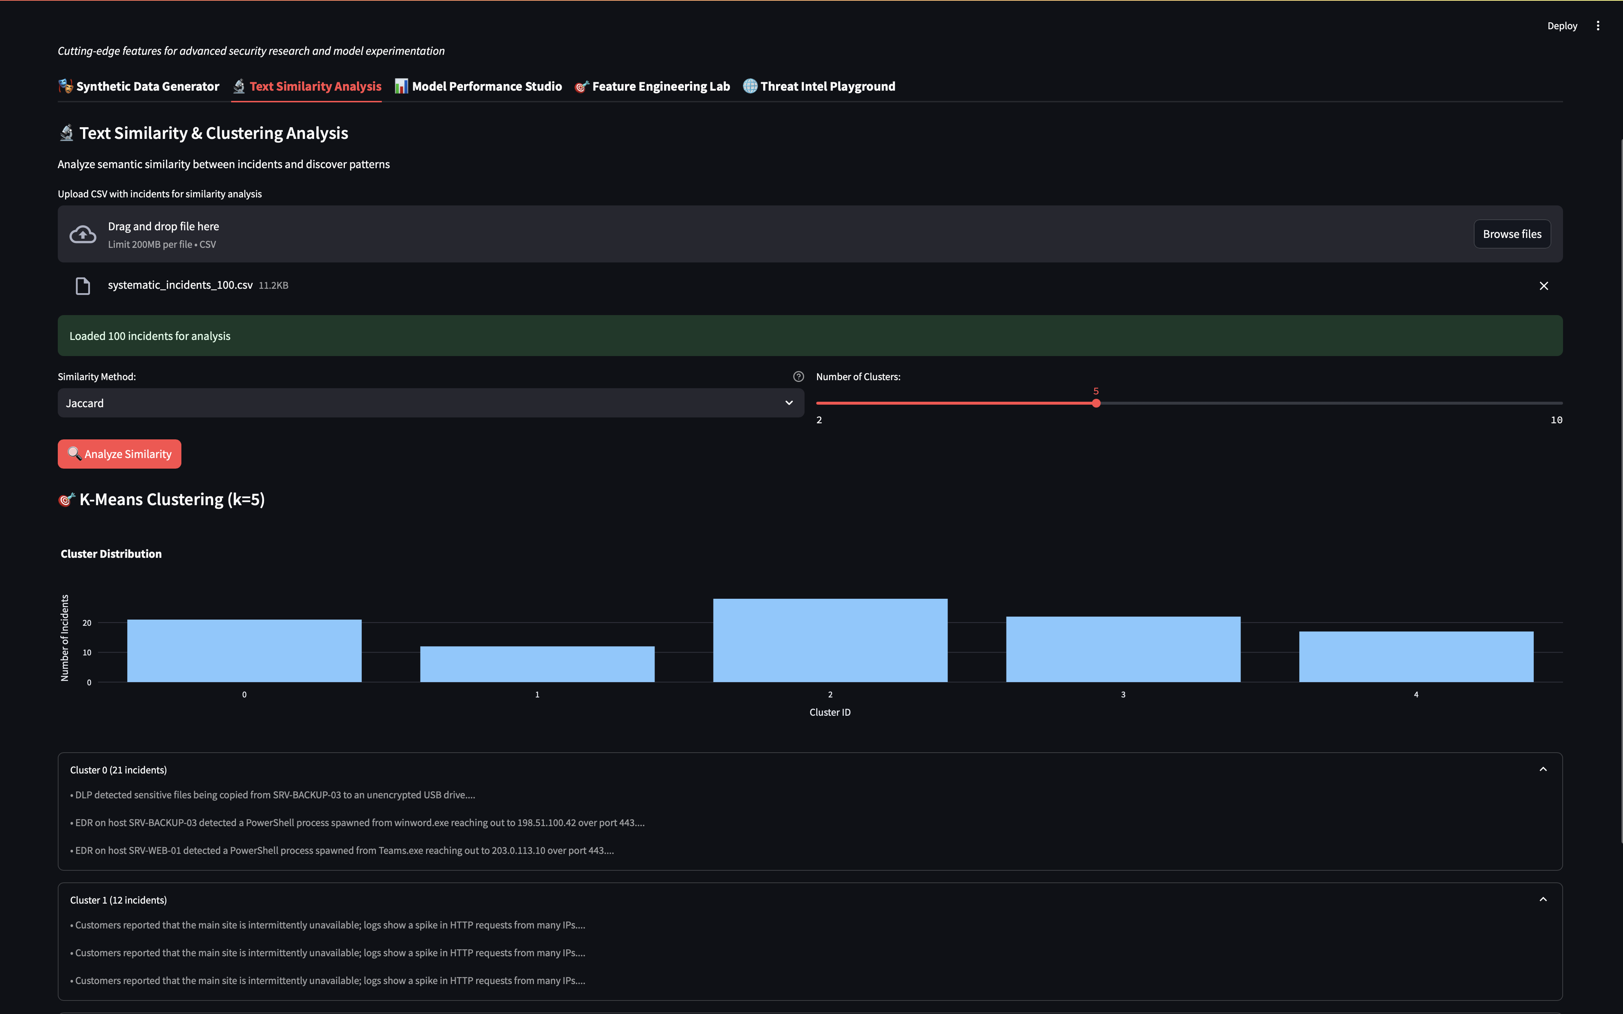Click the bar chart icon beside Model Performance Studio

click(400, 86)
